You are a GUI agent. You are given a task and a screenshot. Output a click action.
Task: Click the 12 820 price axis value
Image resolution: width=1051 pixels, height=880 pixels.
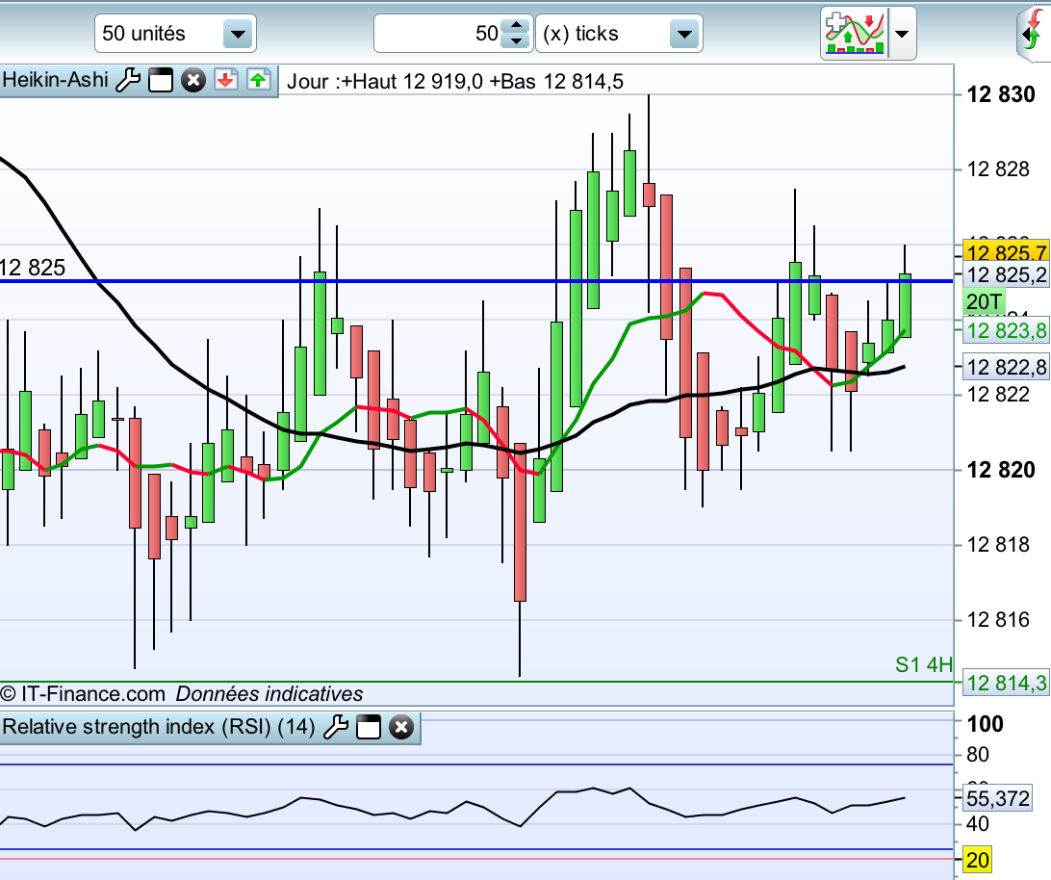click(x=1001, y=470)
